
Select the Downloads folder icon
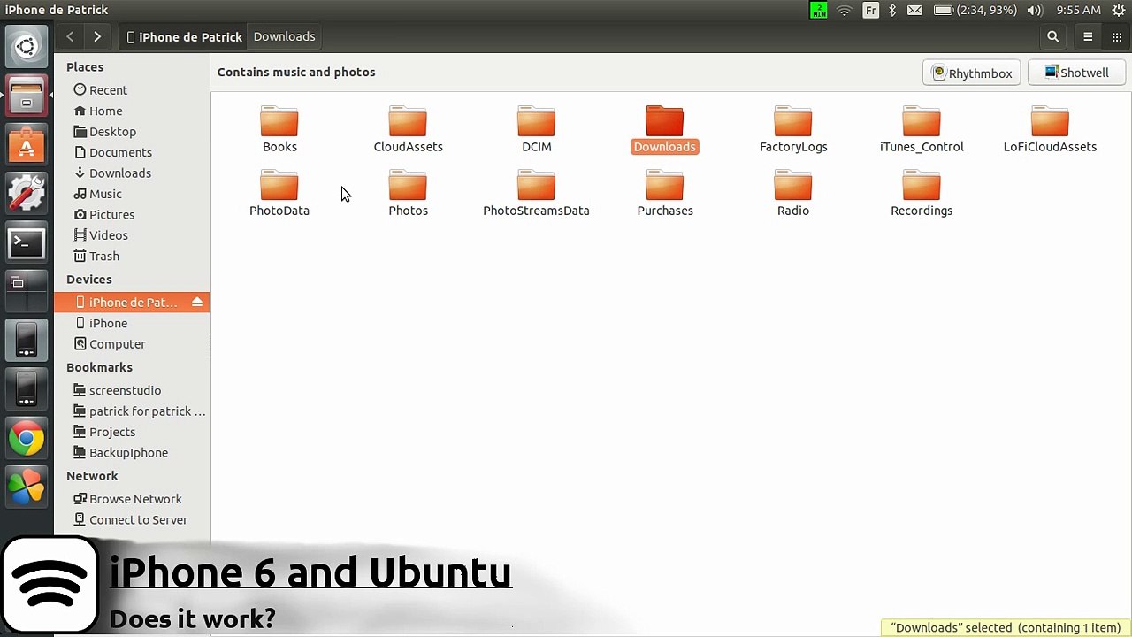664,121
